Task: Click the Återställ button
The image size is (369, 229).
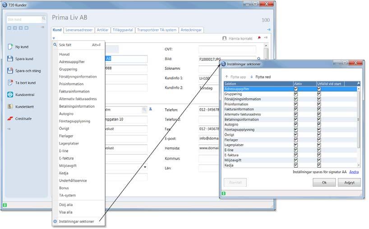Action: pos(235,183)
